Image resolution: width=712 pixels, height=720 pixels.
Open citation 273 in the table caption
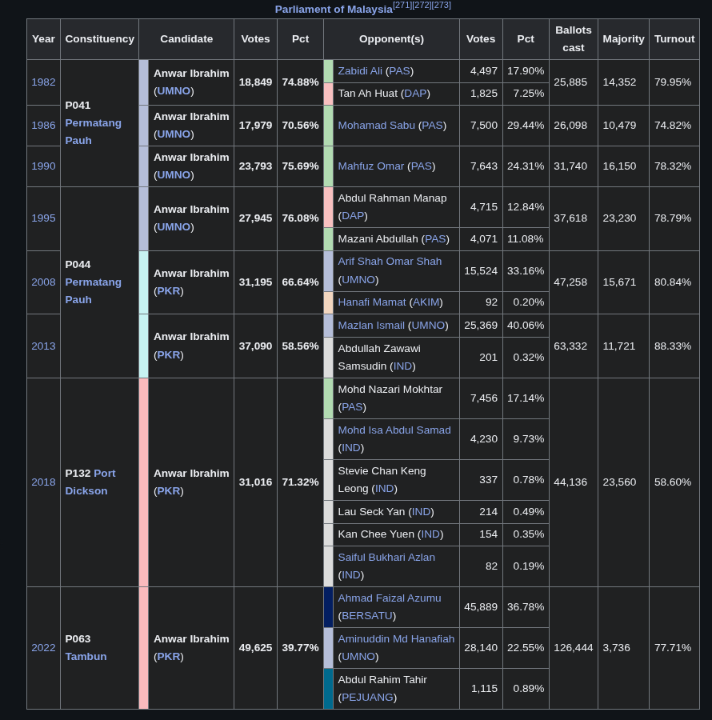(x=441, y=5)
